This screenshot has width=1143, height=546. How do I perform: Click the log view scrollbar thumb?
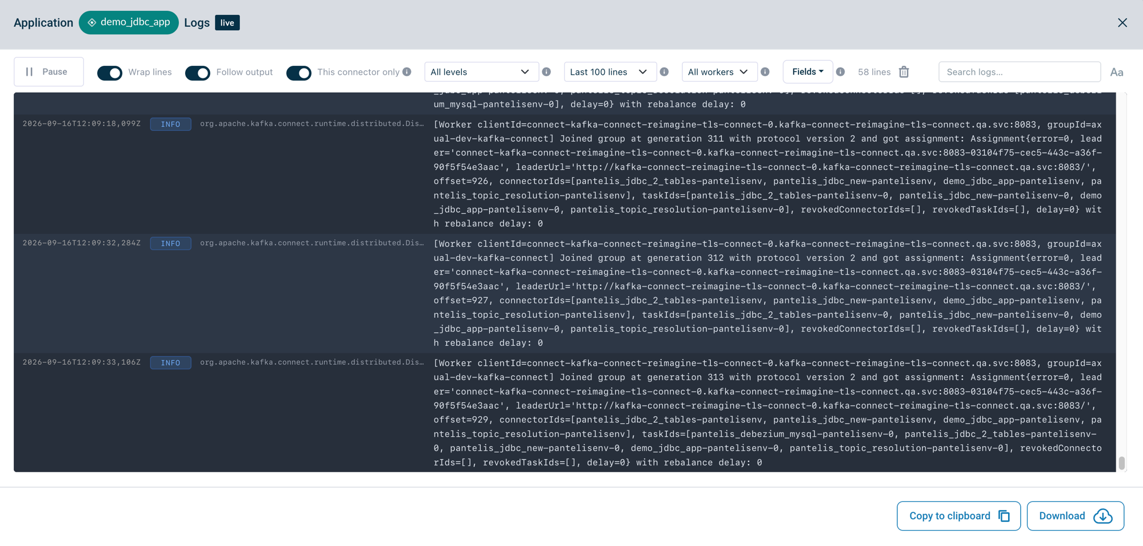[1121, 463]
